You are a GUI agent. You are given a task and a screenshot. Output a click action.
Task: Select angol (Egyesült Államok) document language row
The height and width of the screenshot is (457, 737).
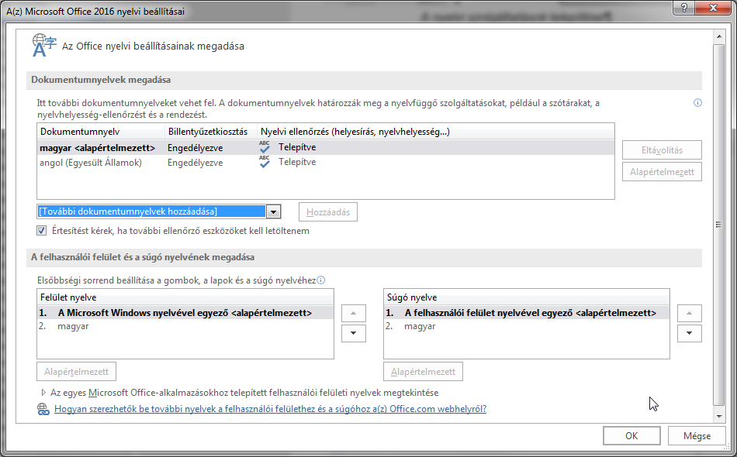coord(325,163)
